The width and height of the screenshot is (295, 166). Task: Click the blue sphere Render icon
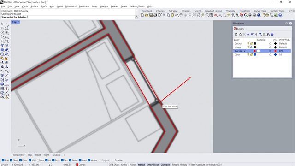pyautogui.click(x=259, y=15)
